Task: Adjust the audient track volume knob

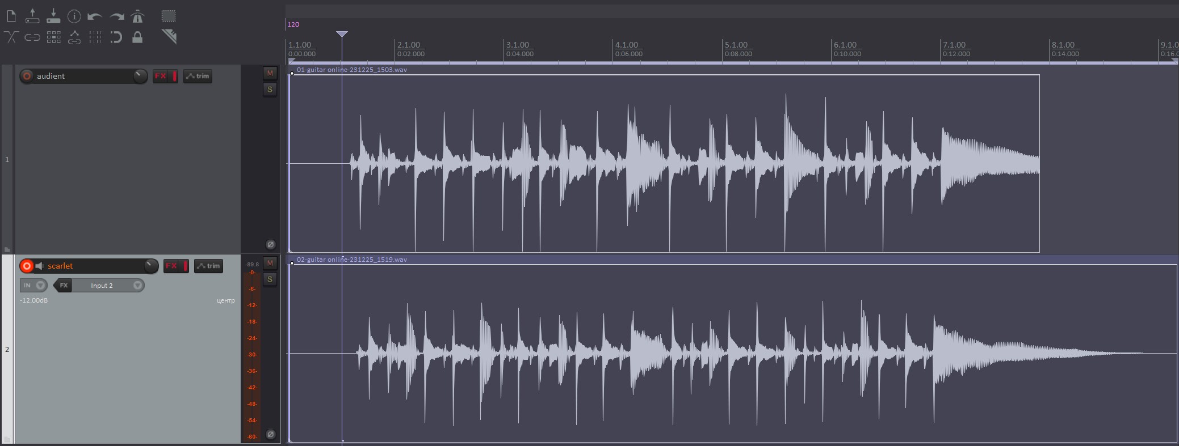Action: 140,76
